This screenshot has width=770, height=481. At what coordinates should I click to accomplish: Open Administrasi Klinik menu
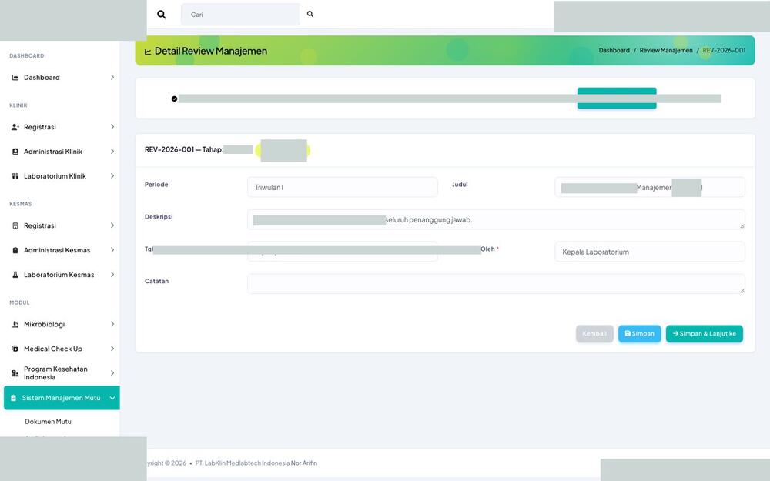62,152
